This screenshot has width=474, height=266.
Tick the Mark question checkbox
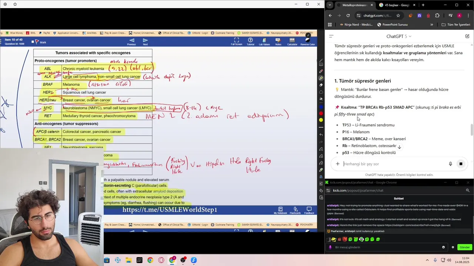(x=33, y=42)
